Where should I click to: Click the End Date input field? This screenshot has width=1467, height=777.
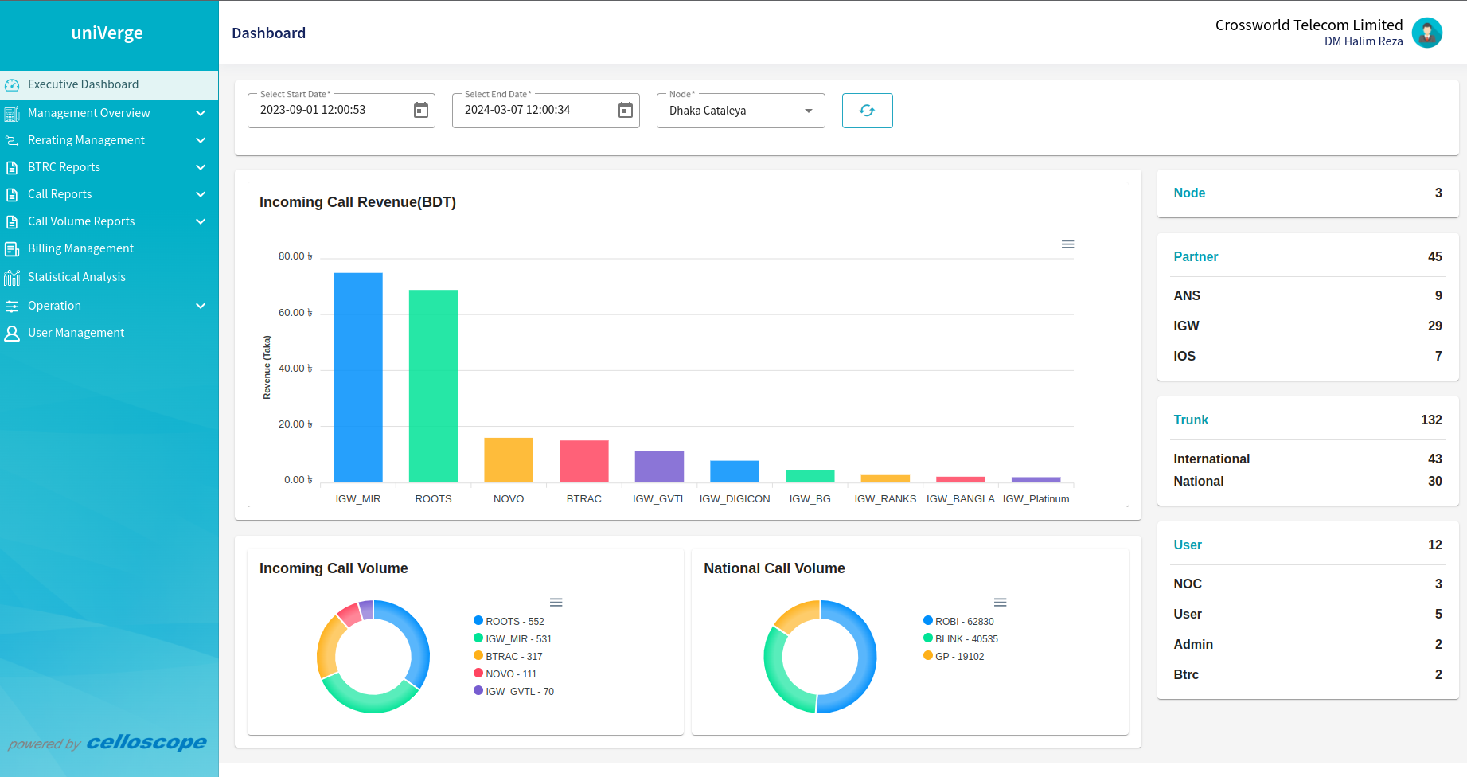point(545,111)
